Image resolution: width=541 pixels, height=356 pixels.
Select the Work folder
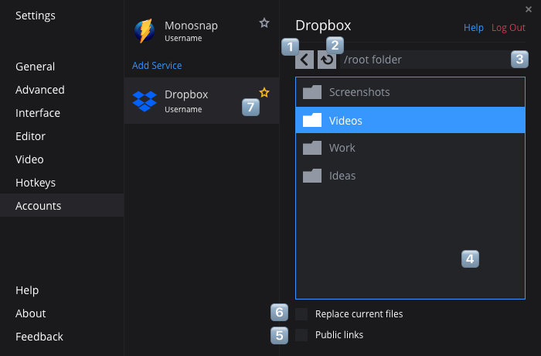[342, 148]
